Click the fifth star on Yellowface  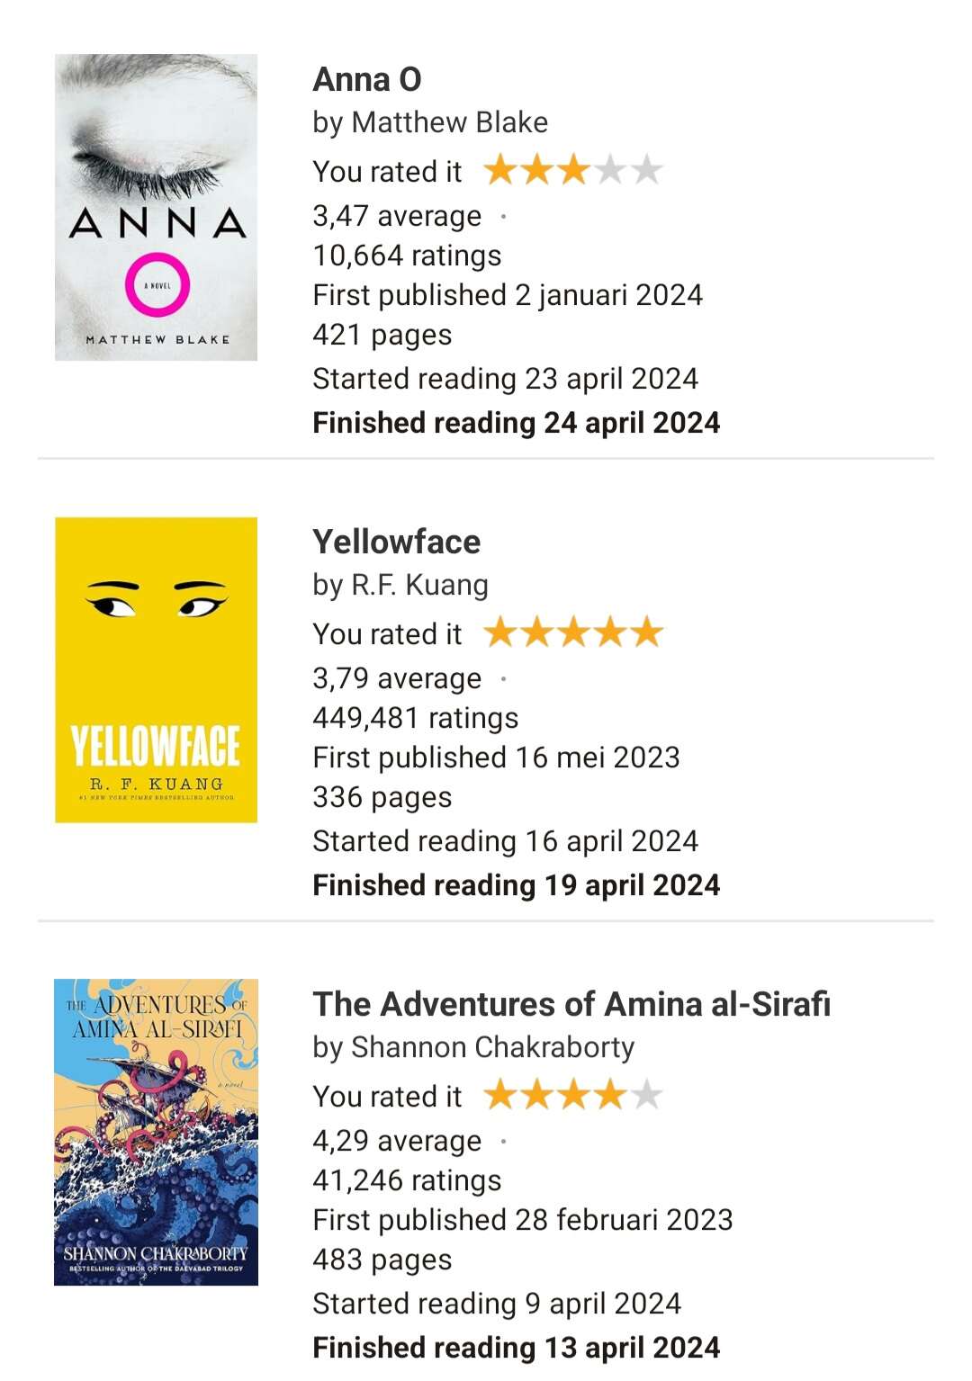pos(646,632)
